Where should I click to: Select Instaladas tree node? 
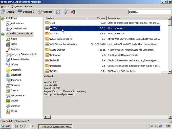[11, 18]
